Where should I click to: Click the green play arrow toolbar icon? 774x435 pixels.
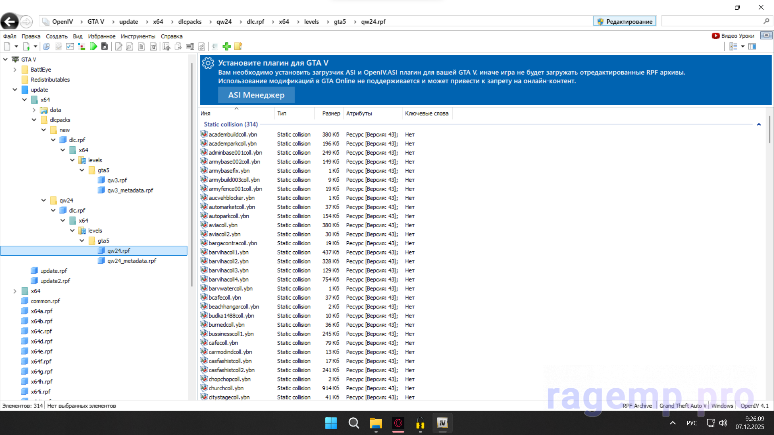click(94, 47)
